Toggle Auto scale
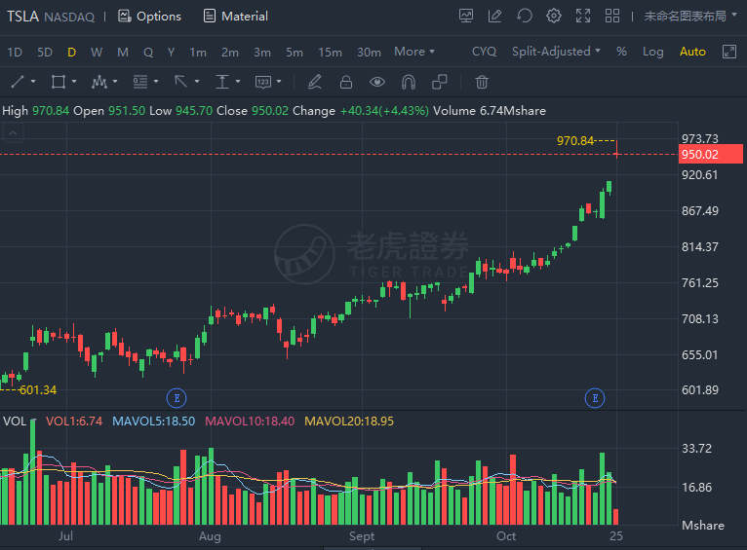747x550 pixels. point(692,52)
